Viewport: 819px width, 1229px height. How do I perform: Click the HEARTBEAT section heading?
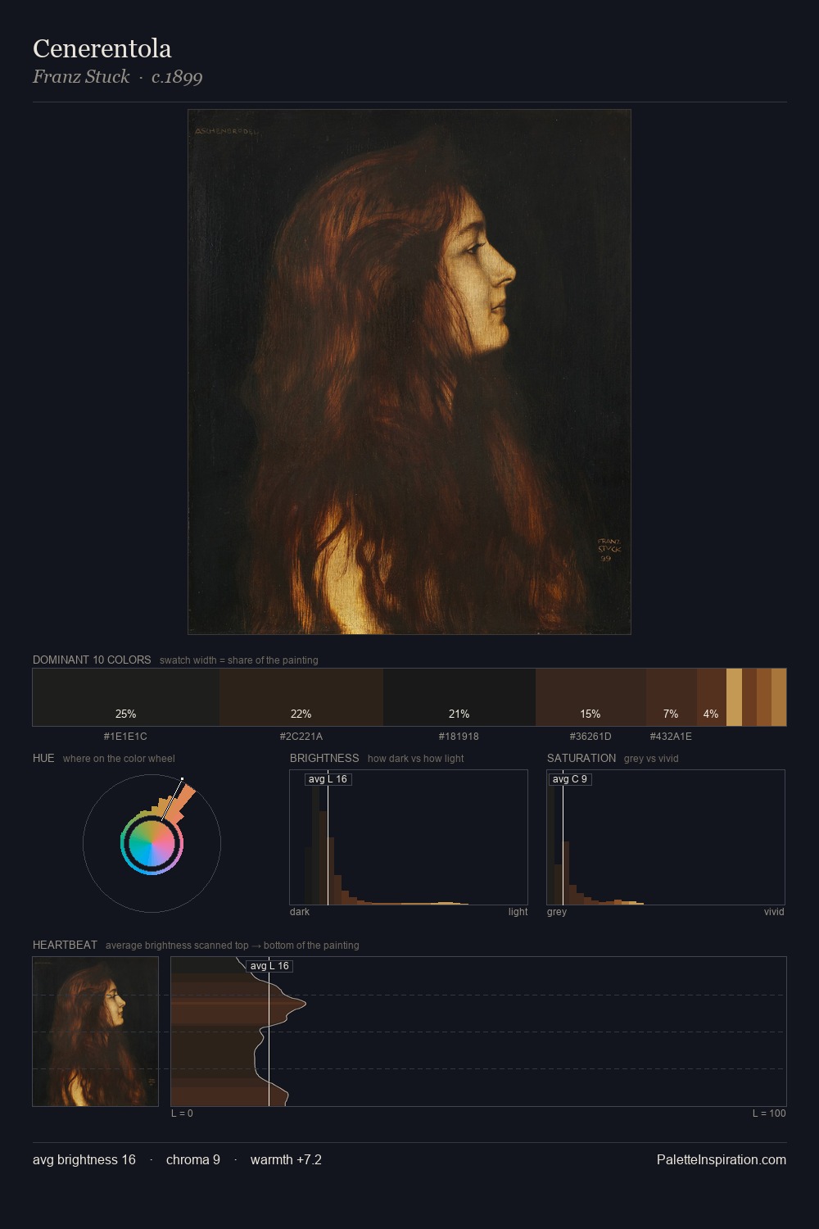65,946
